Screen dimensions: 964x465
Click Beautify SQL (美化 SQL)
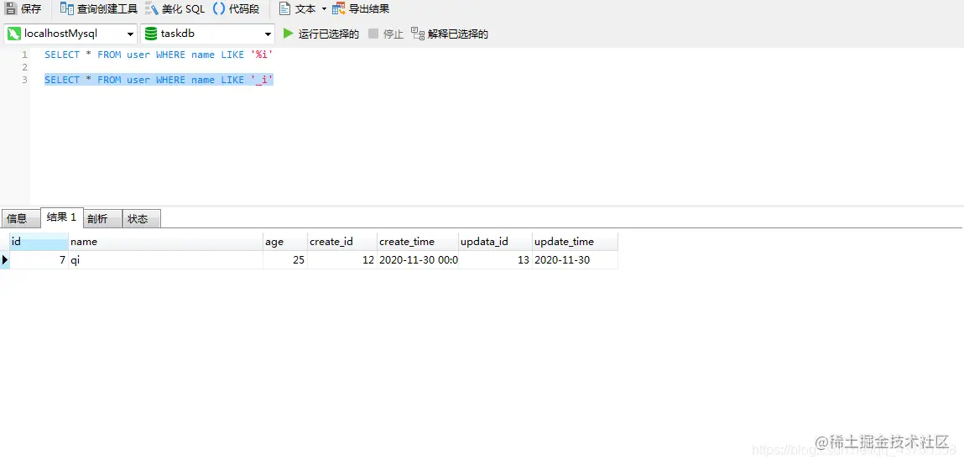point(175,9)
